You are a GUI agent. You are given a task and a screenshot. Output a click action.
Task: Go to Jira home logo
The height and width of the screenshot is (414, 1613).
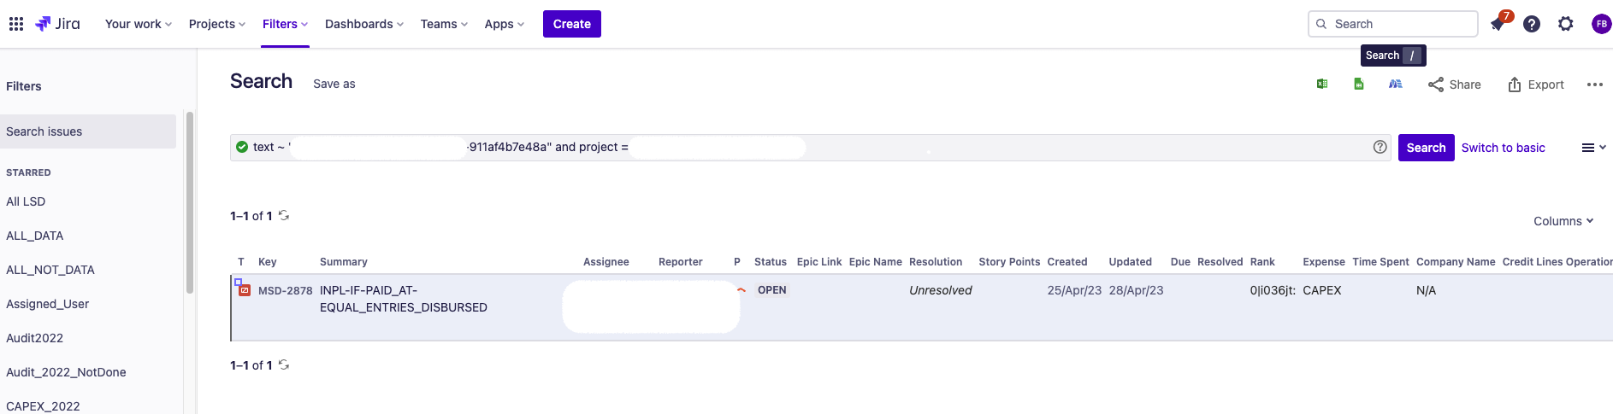[57, 24]
